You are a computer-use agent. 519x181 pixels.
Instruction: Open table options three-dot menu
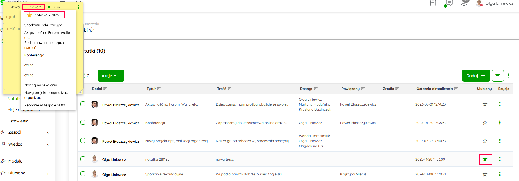tap(508, 76)
